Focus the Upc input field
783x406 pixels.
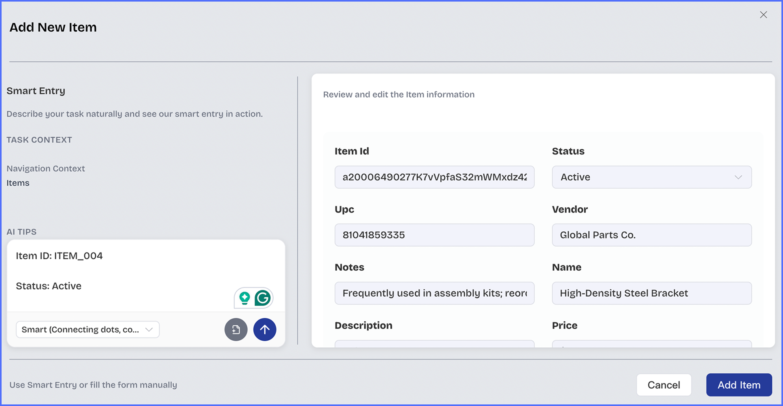(434, 235)
